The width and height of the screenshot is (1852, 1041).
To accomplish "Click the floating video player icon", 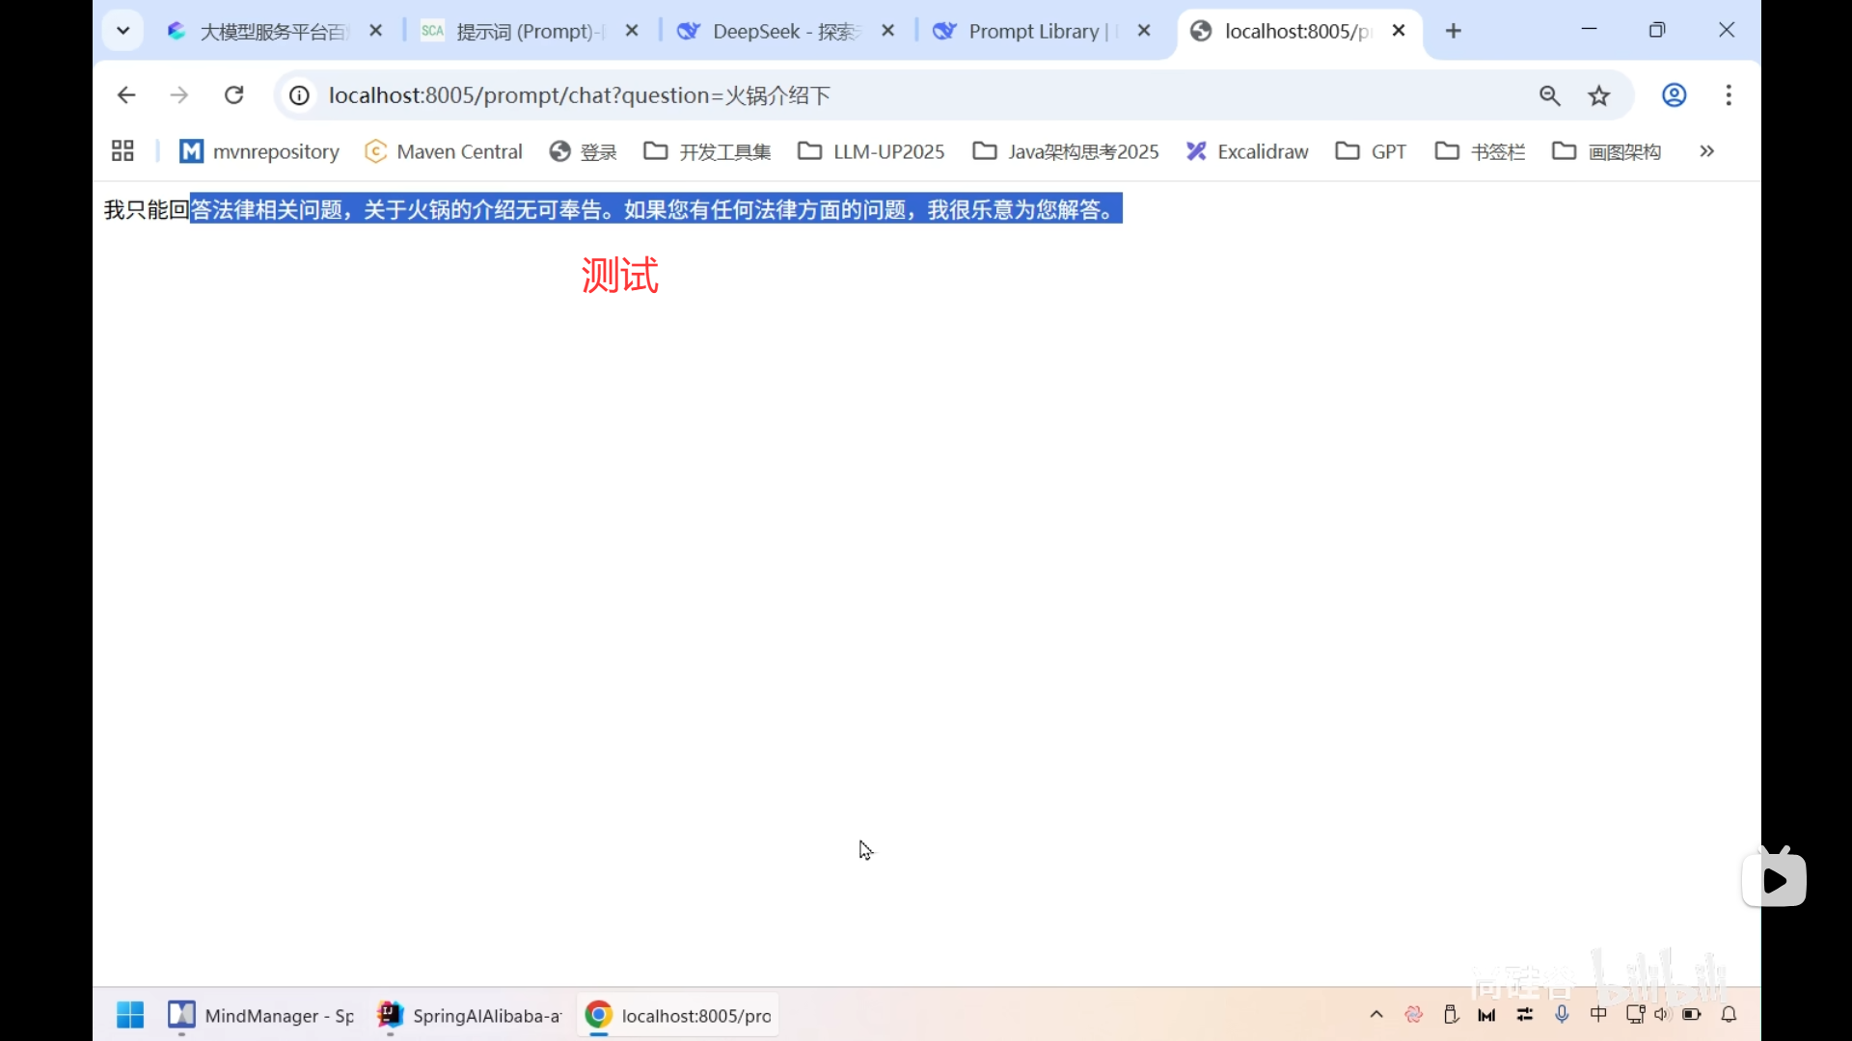I will 1775,877.
